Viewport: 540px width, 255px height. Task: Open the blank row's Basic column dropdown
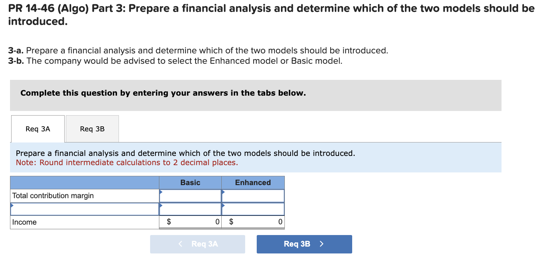[x=162, y=206]
